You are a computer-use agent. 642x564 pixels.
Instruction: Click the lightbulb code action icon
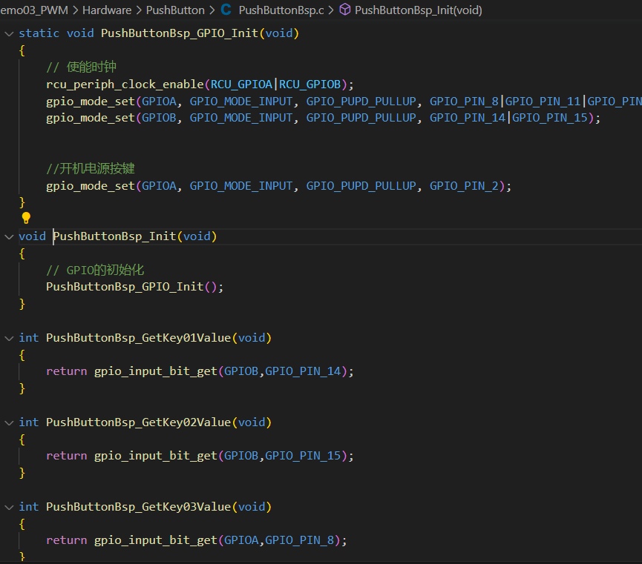pos(26,218)
